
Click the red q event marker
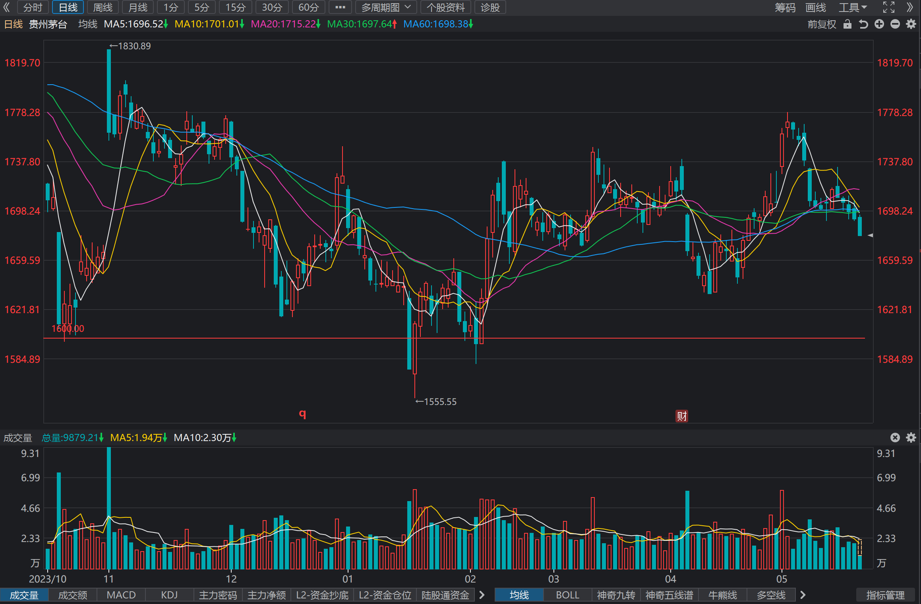point(302,414)
